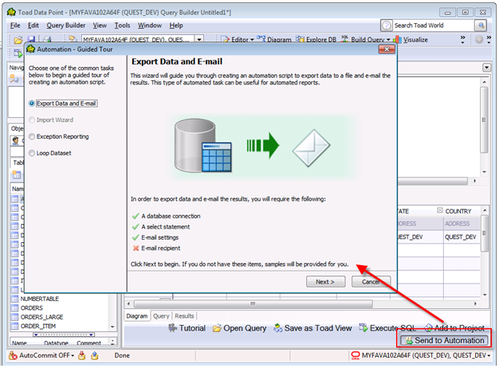499x368 pixels.
Task: Open the View menu
Action: pos(100,25)
